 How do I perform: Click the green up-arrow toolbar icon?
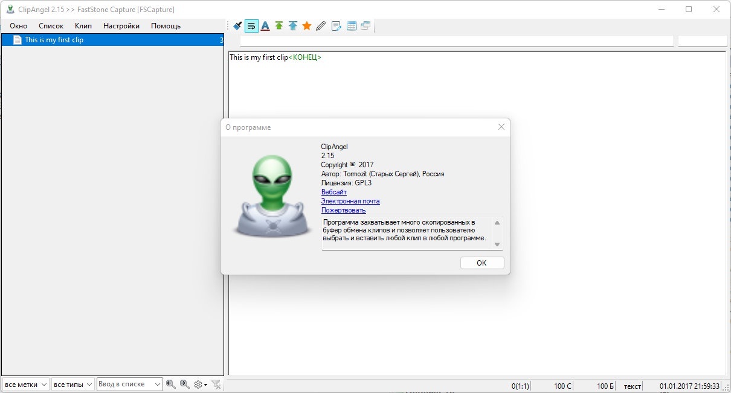click(279, 26)
